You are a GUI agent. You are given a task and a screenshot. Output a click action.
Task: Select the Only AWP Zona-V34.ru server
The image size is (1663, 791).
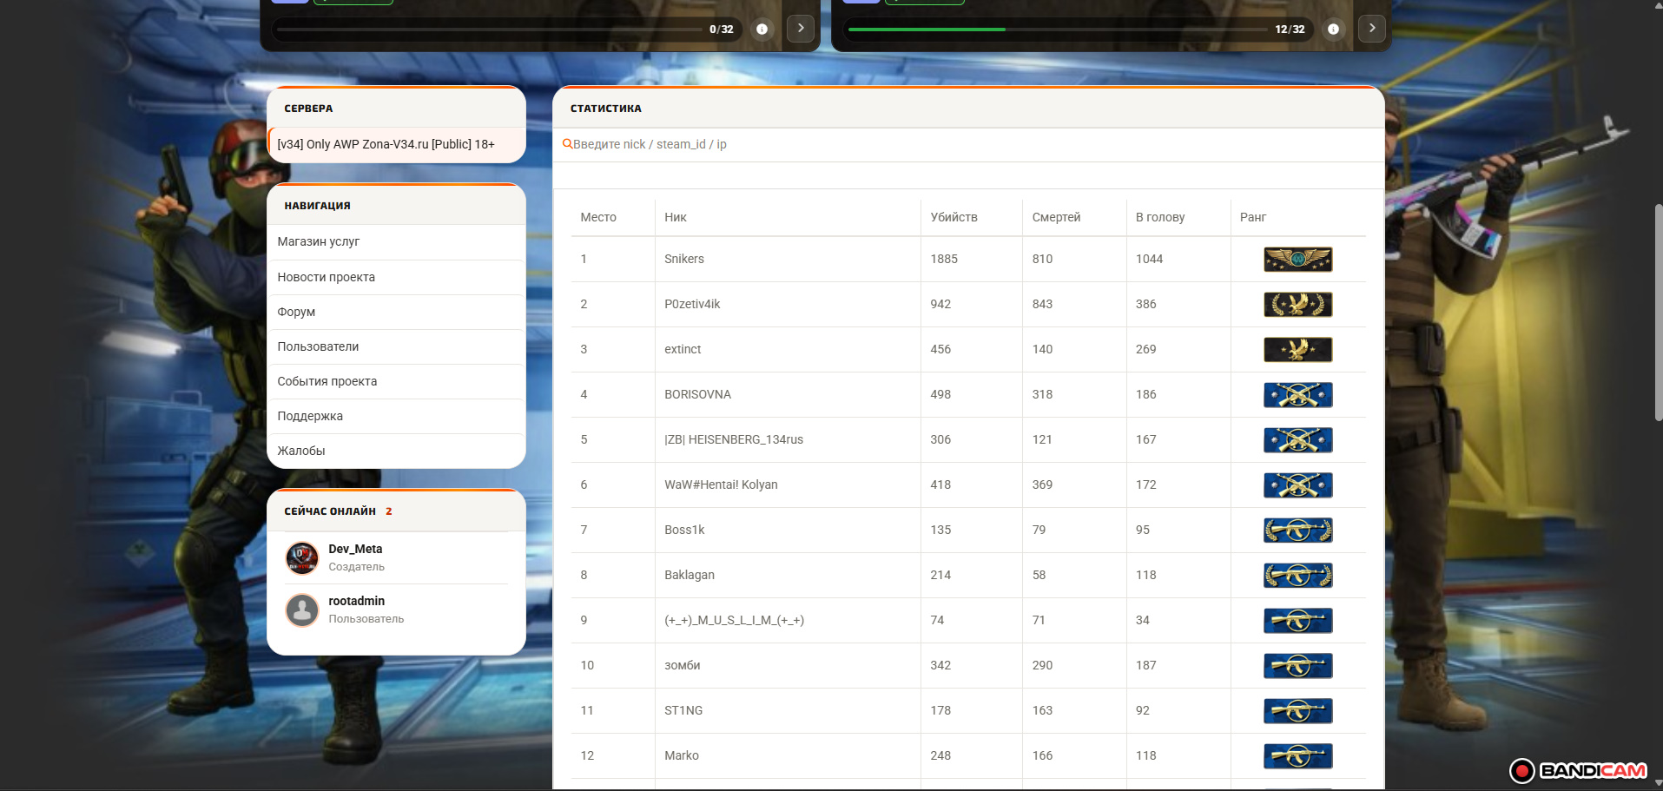(x=386, y=144)
